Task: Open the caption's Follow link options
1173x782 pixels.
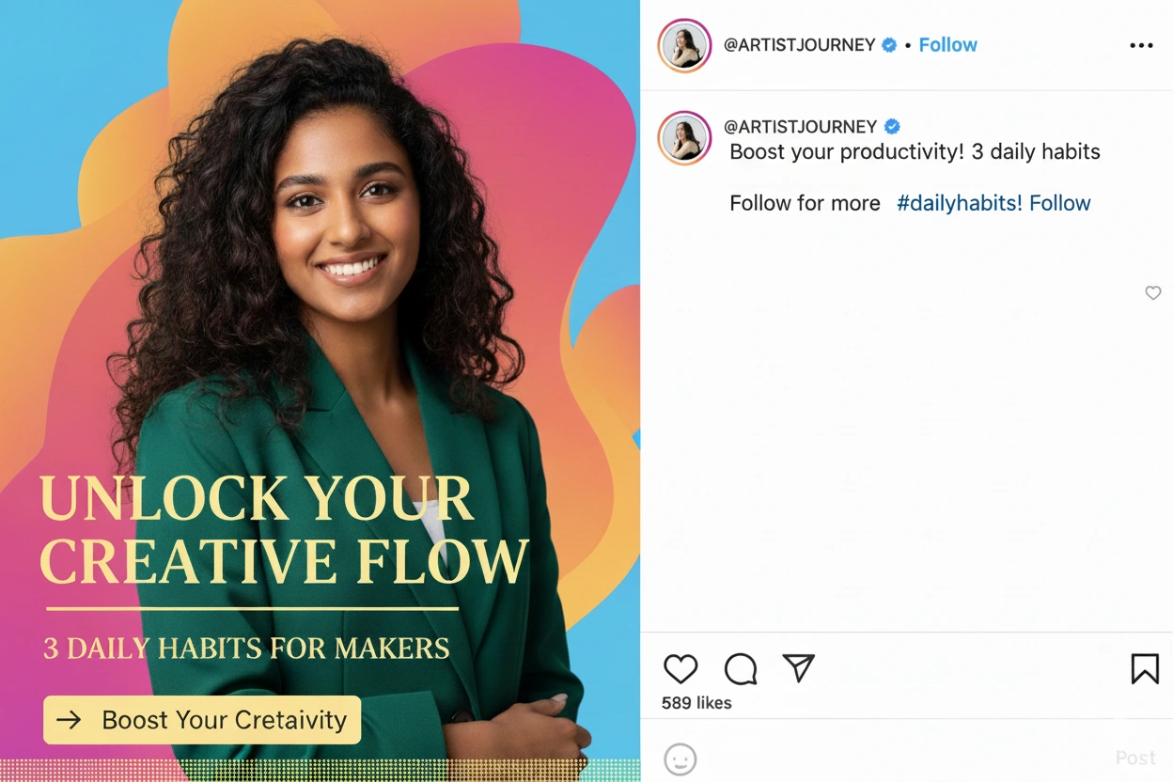Action: [1061, 203]
